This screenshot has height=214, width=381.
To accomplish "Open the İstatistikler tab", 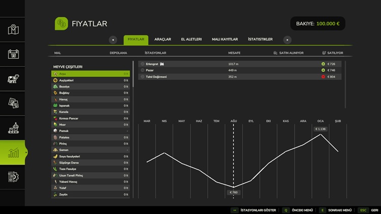I will 260,40.
